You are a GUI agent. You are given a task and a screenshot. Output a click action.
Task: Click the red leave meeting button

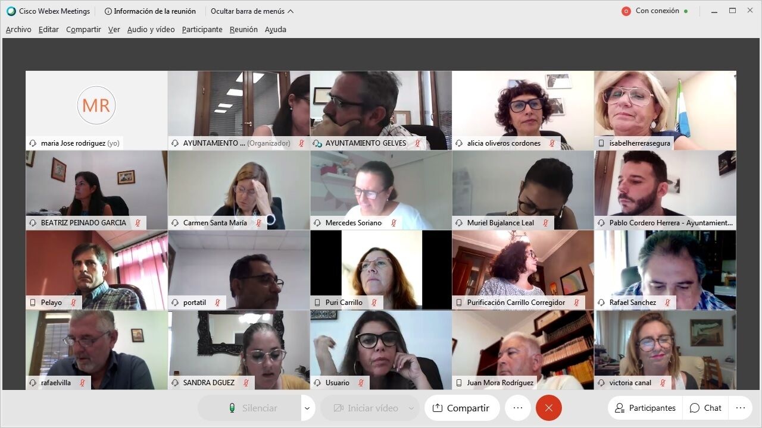[548, 408]
